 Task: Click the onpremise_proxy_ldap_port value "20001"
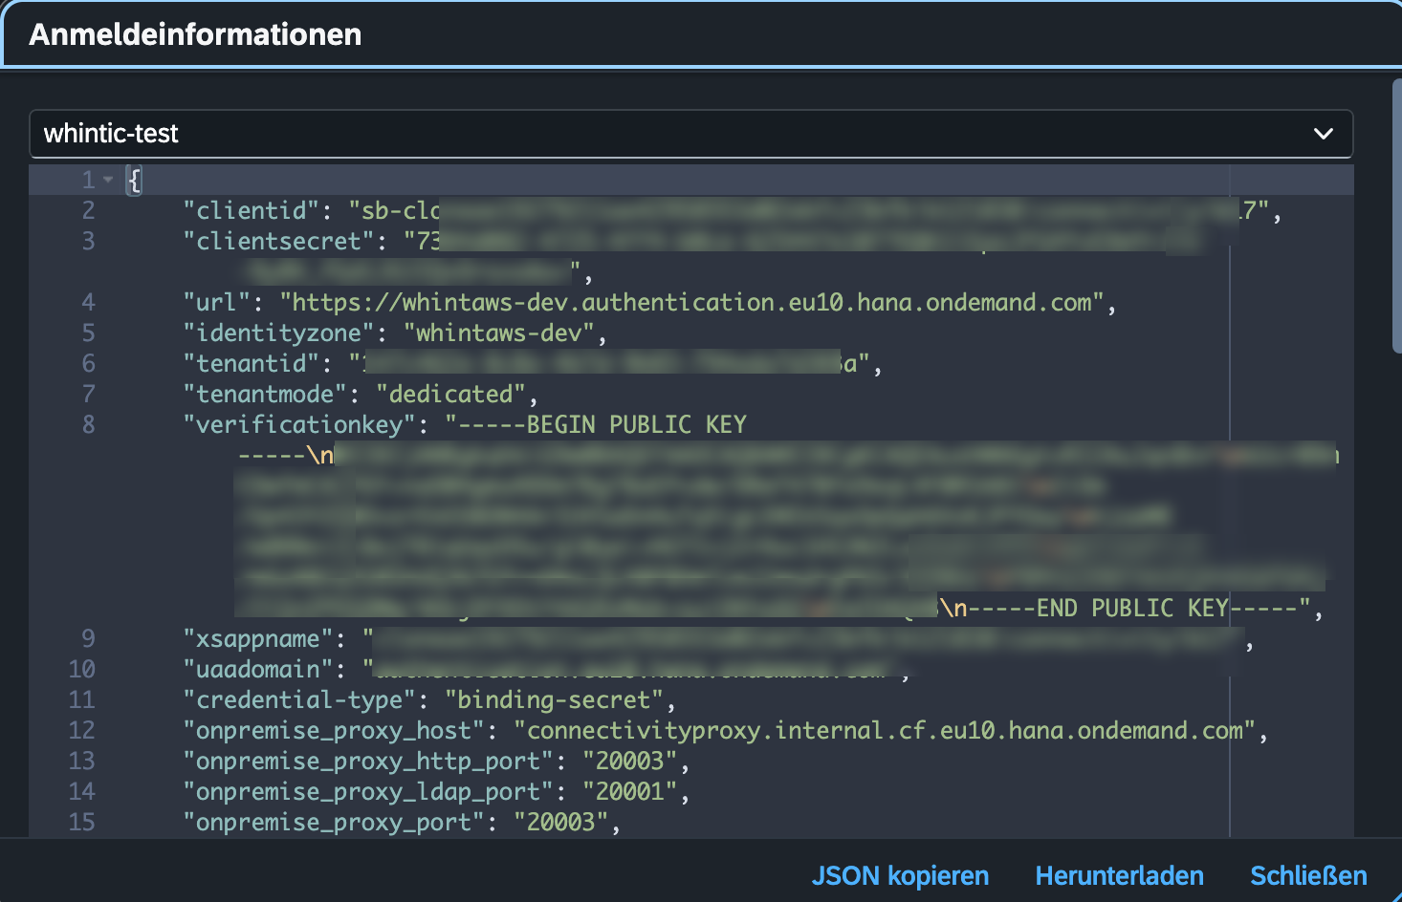(629, 792)
